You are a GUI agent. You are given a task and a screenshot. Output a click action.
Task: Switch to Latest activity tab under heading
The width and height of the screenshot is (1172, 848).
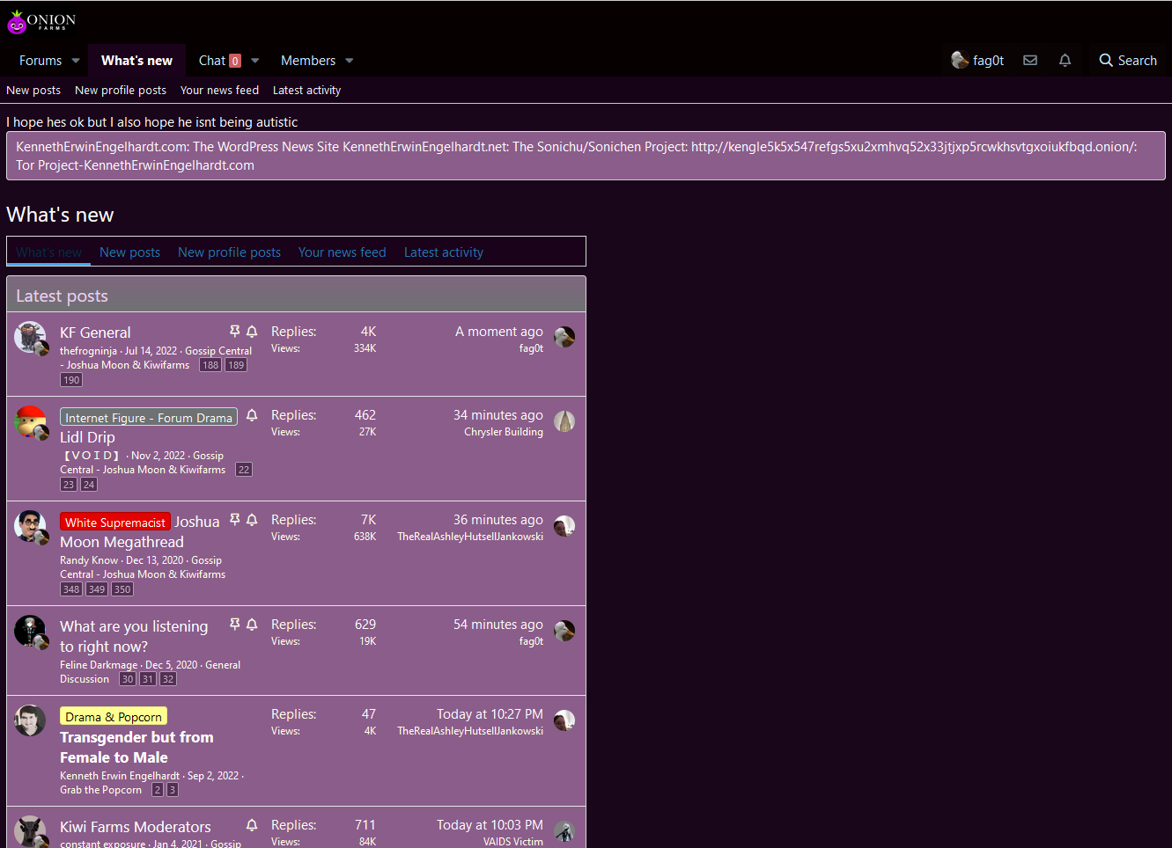point(443,252)
